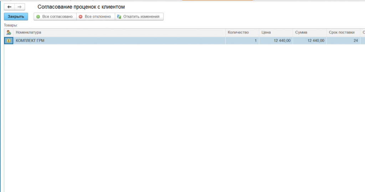Click the yellow warning icon in the КОМПЛЕКТ ГРМ row

pyautogui.click(x=9, y=41)
